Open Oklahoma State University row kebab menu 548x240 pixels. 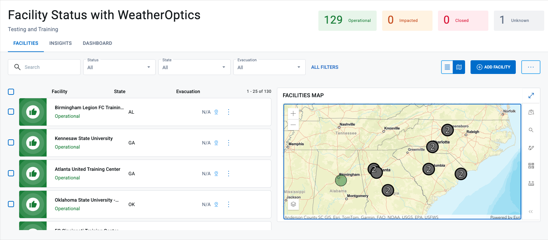(229, 204)
